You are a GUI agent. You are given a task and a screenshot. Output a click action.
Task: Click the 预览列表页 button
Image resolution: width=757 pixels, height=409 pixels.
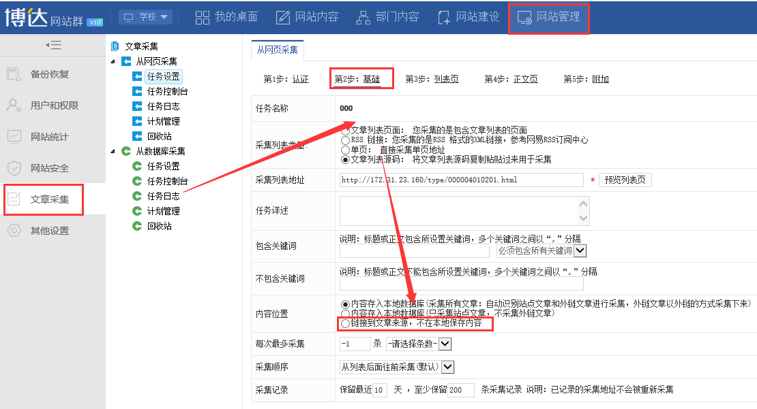(625, 180)
